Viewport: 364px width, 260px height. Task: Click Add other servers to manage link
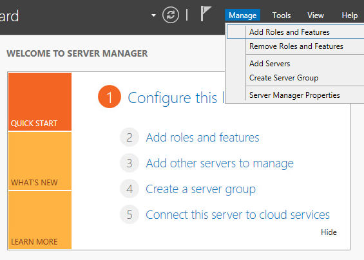pos(220,163)
